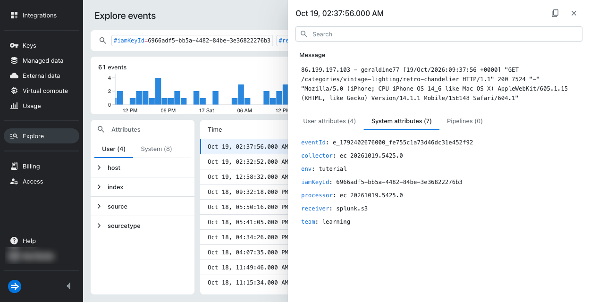Screen dimensions: 590x302
Task: Select event Oct 19, 12:58:32.000 AM row
Action: tap(244, 177)
